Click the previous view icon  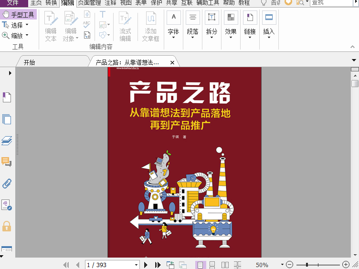coord(170,265)
